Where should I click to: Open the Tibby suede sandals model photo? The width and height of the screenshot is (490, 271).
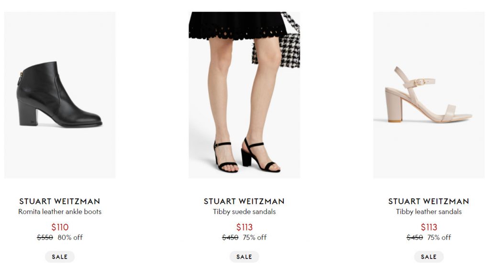point(244,95)
